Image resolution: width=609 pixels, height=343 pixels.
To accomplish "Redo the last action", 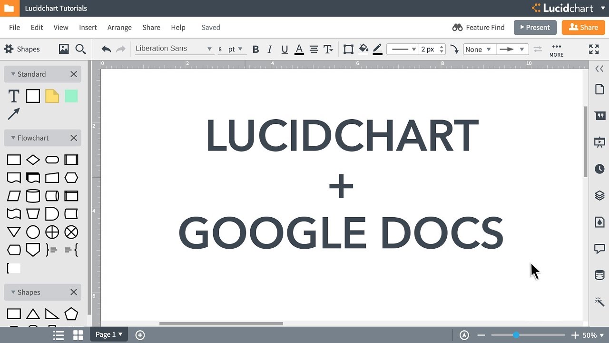I will click(121, 49).
